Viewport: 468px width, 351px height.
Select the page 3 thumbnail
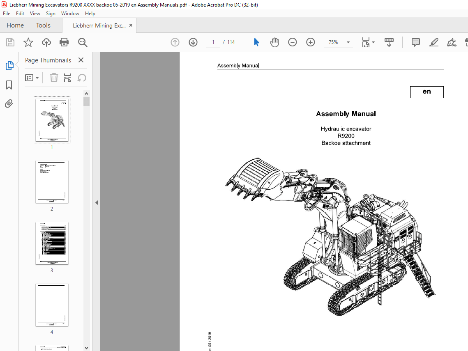(x=52, y=243)
